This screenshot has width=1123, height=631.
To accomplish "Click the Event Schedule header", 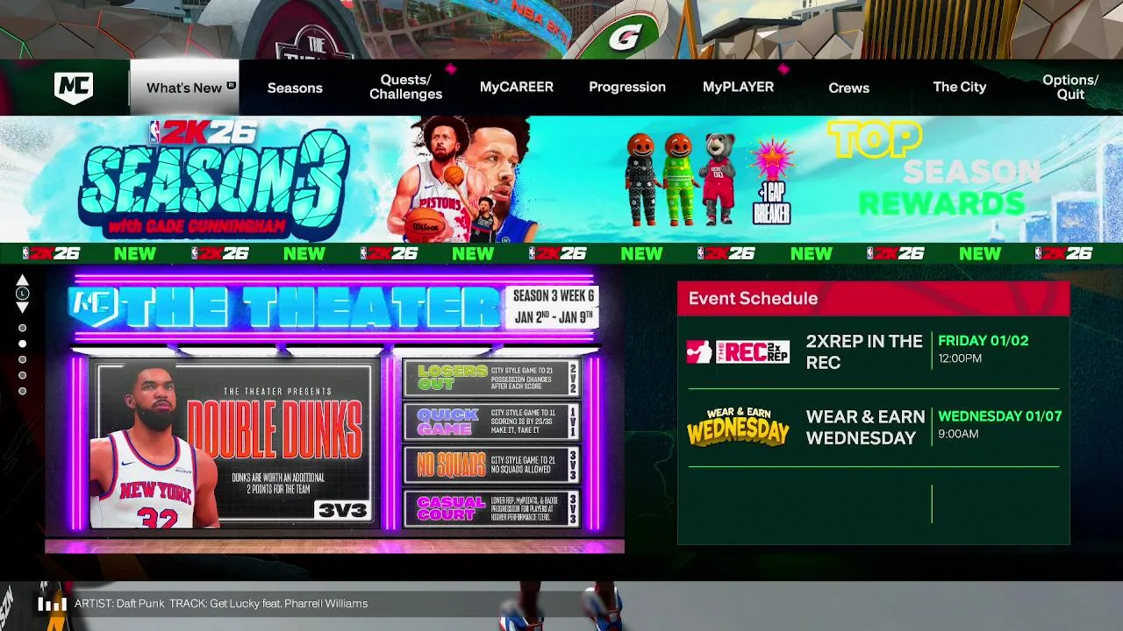I will tap(874, 299).
